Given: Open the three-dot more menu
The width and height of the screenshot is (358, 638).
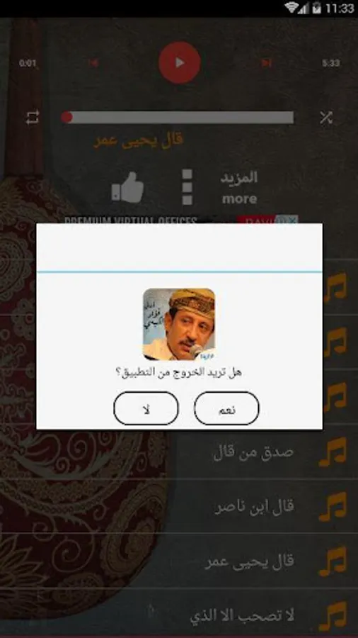Looking at the screenshot, I should coord(187,187).
